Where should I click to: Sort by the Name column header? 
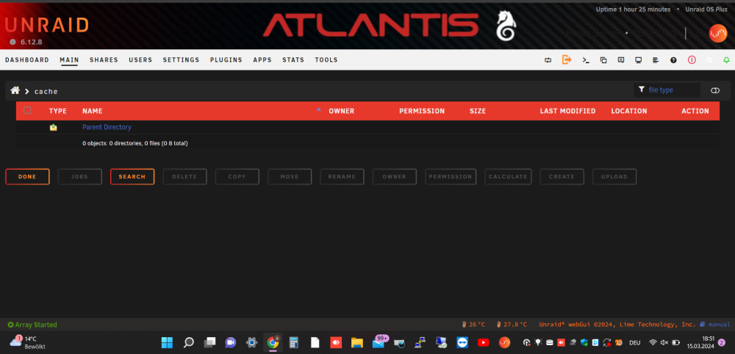tap(93, 111)
